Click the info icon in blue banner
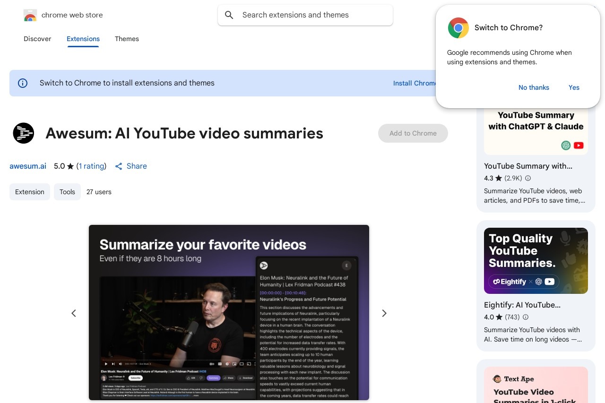This screenshot has height=403, width=605. click(23, 83)
